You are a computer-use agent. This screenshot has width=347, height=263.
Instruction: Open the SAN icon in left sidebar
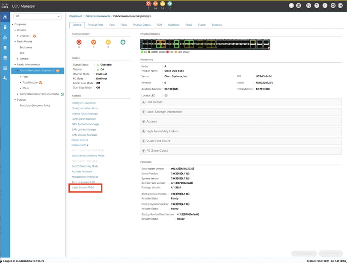pos(5,48)
